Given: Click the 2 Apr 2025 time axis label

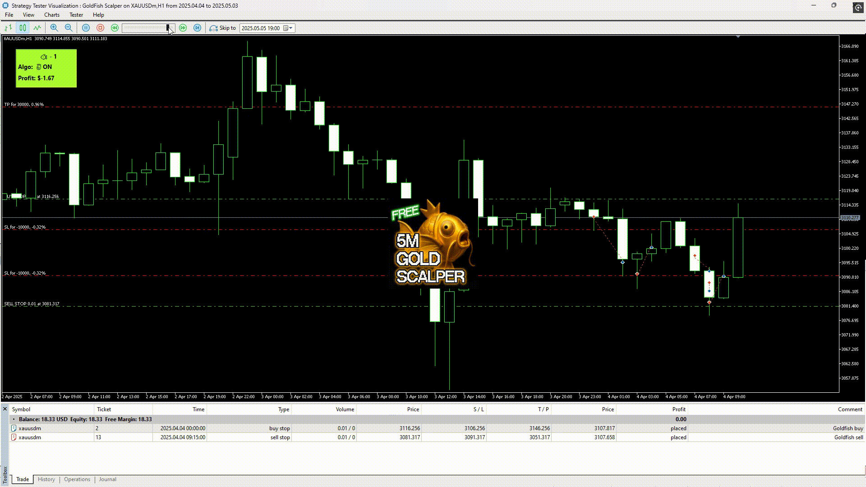Looking at the screenshot, I should pos(12,397).
